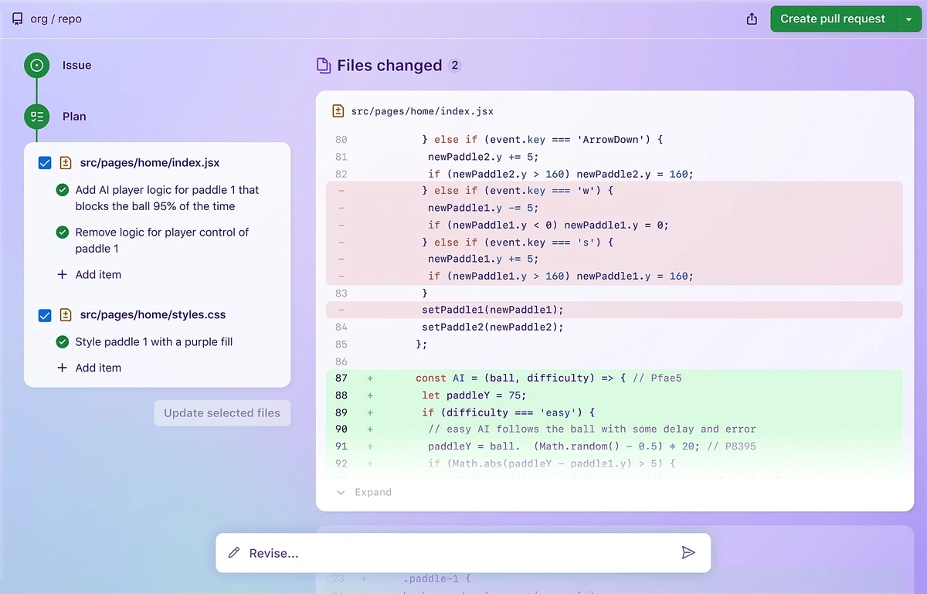Select the Issue step circle icon
Image resolution: width=927 pixels, height=594 pixels.
coord(36,66)
